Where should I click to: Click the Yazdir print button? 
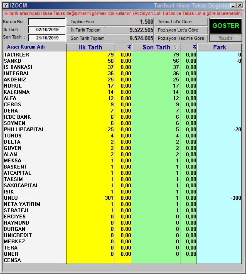[x=226, y=38]
